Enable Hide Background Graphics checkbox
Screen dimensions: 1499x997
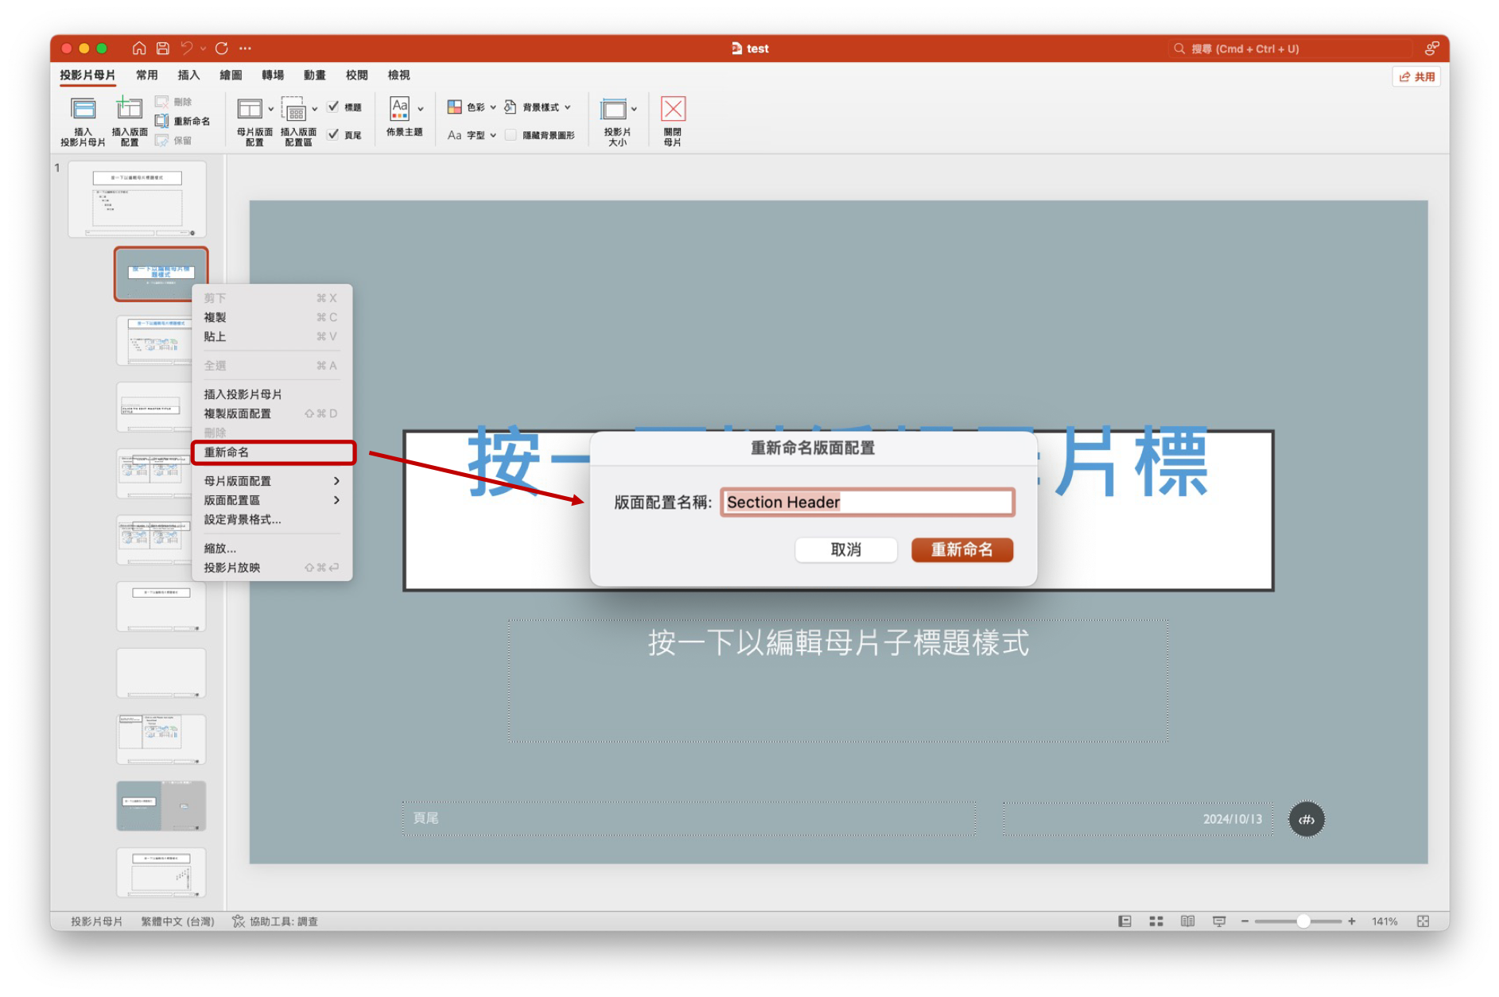point(511,135)
